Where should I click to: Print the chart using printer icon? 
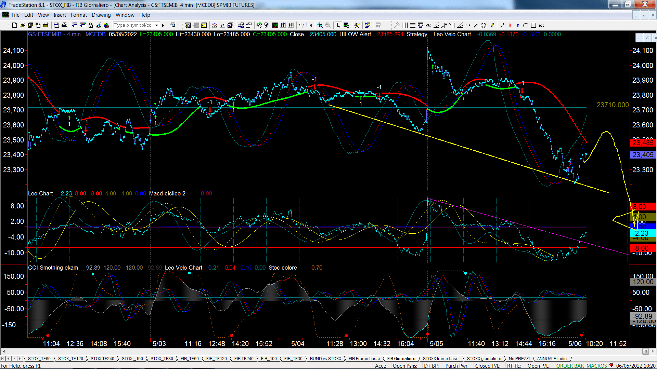[64, 25]
